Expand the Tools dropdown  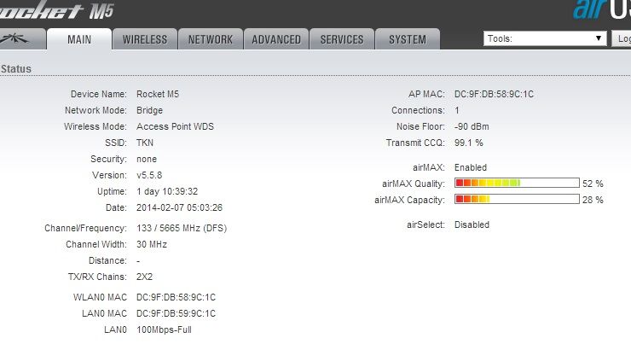(544, 38)
